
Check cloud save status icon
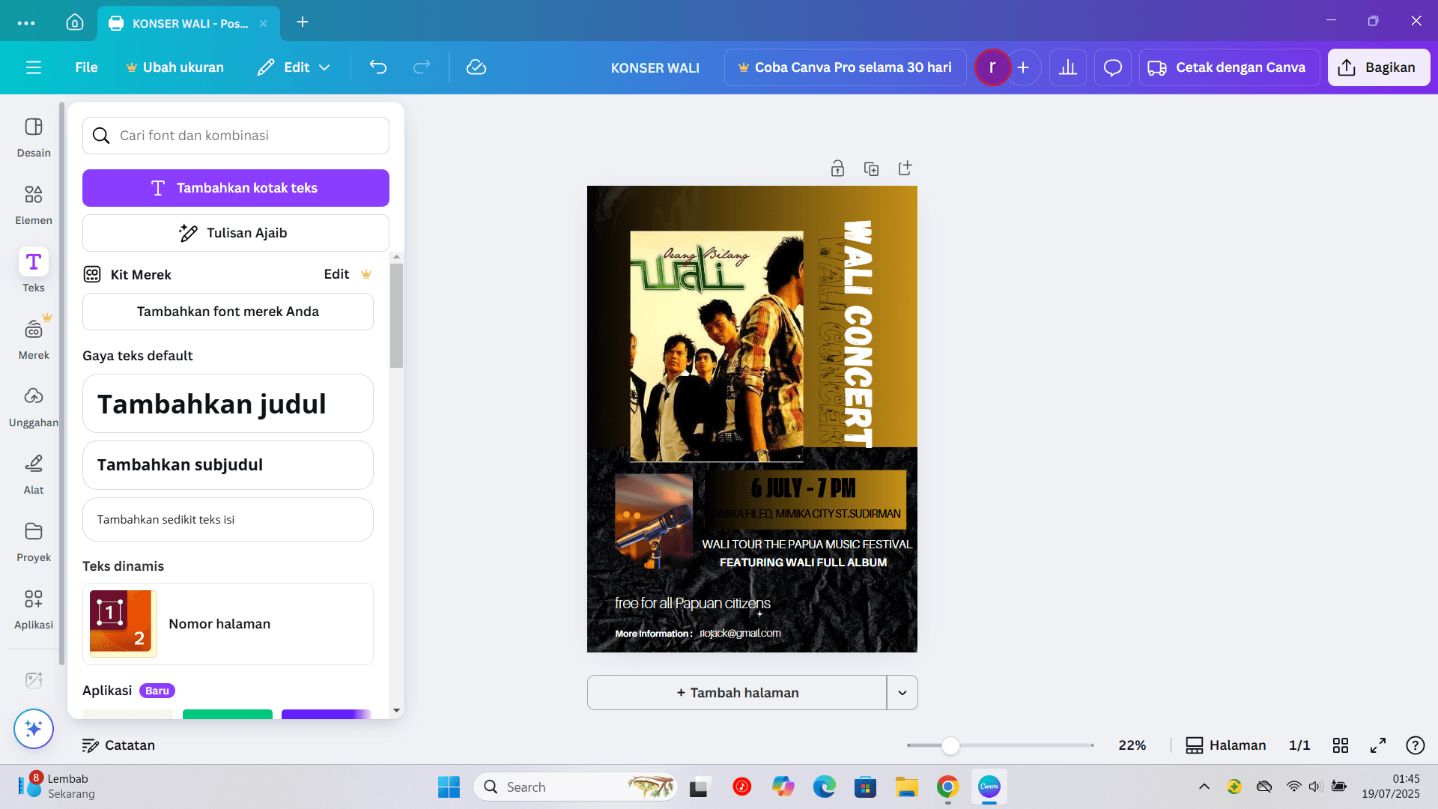click(476, 67)
